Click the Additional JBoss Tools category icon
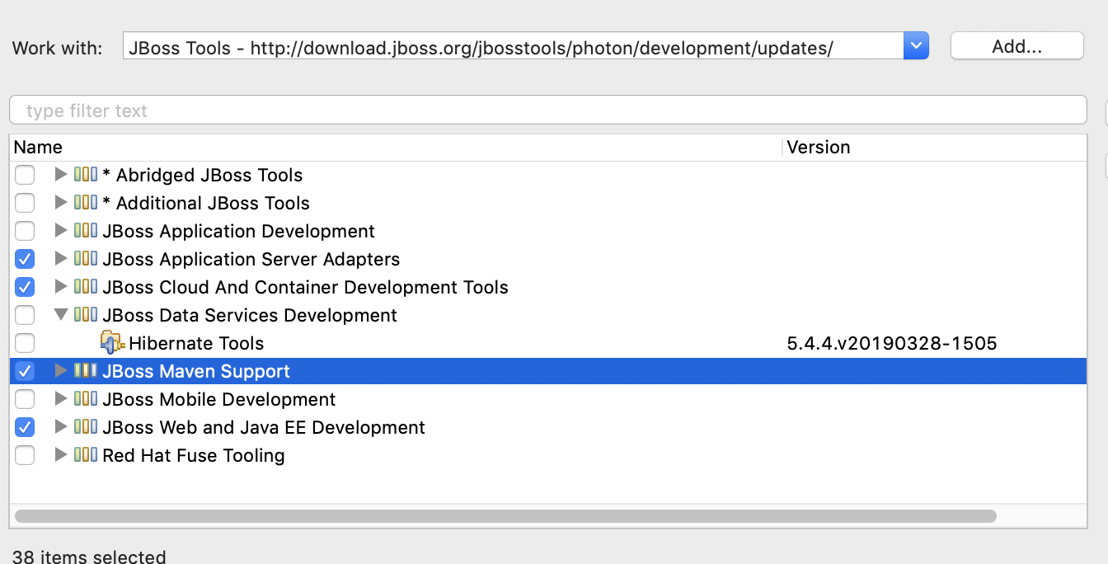This screenshot has height=564, width=1108. click(x=86, y=203)
